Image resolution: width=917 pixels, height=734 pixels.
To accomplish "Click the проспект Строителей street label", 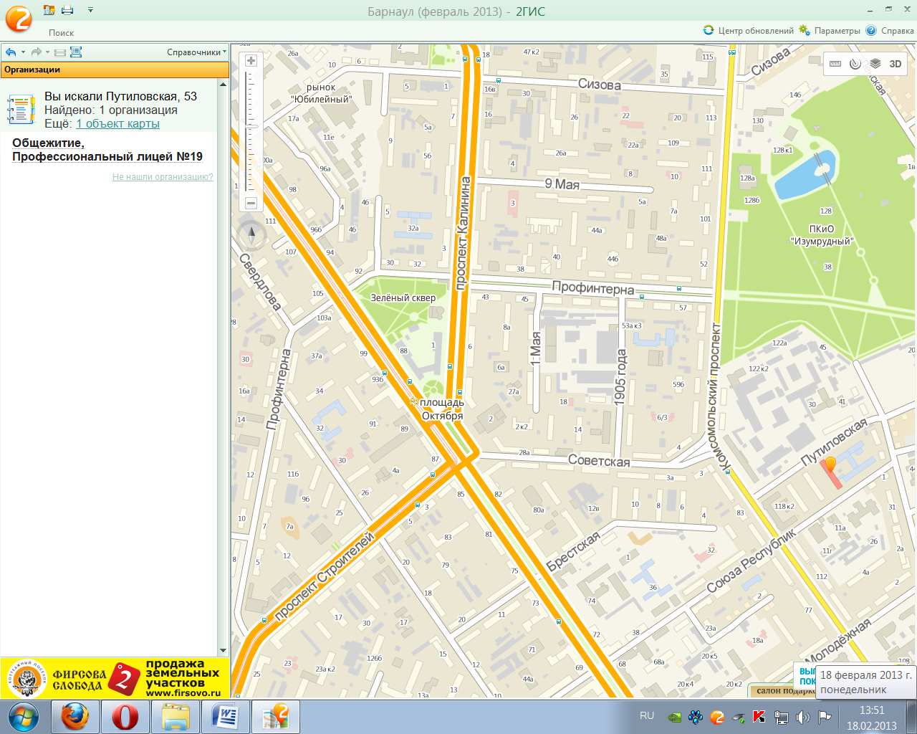I will (x=325, y=575).
